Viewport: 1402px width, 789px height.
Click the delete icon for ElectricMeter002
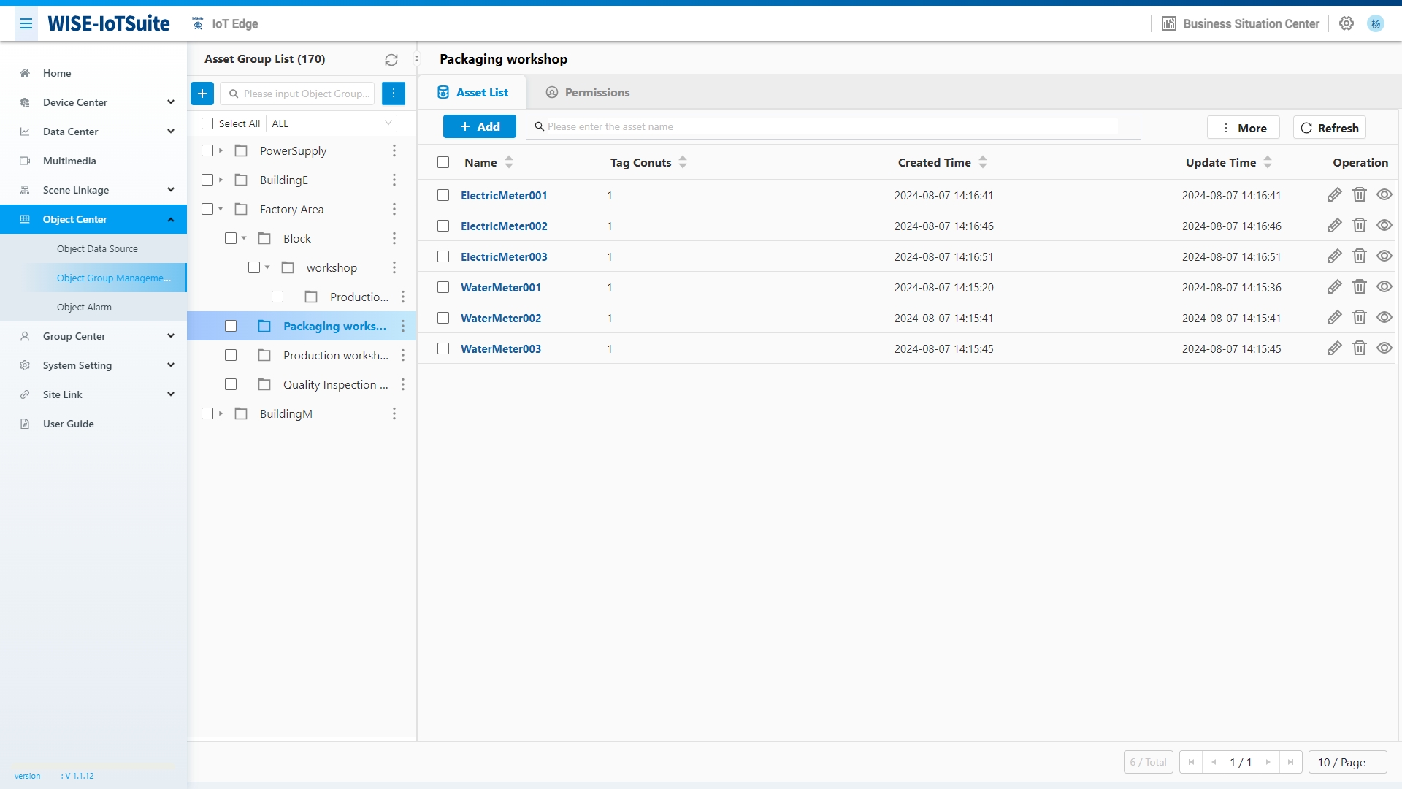click(x=1359, y=226)
